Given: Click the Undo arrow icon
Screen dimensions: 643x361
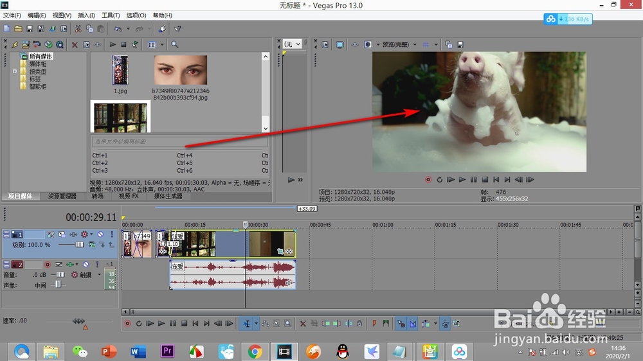Looking at the screenshot, I should pyautogui.click(x=118, y=29).
